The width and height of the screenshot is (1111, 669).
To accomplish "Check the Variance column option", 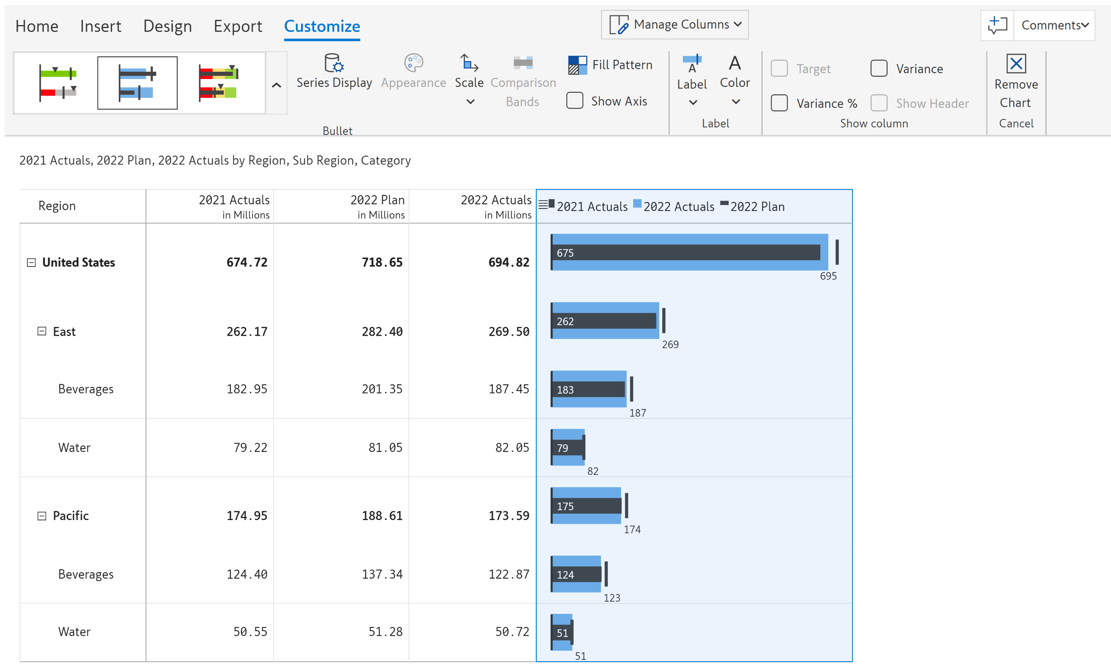I will point(878,68).
